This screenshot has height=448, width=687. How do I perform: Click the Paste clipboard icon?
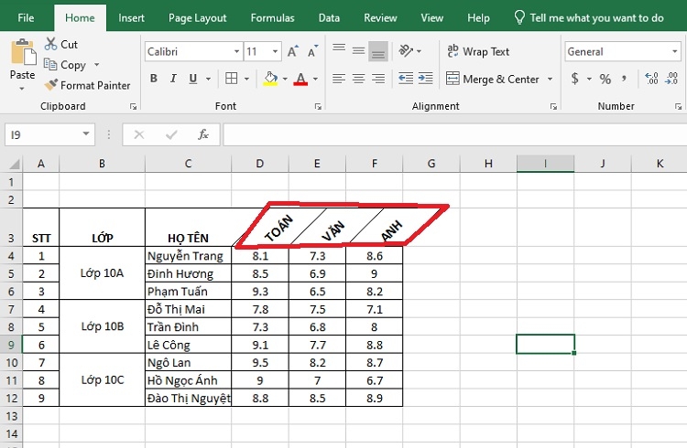(x=23, y=52)
